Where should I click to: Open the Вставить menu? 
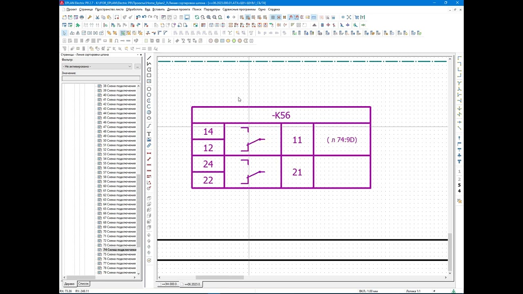[158, 9]
